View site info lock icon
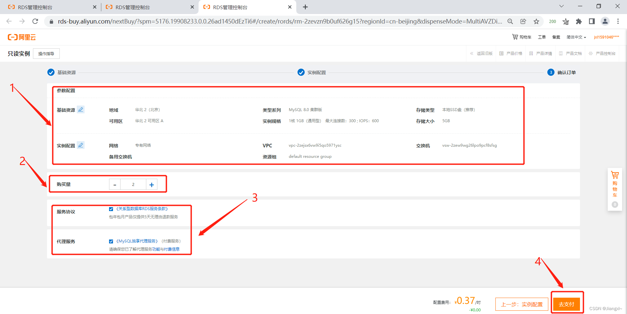Image resolution: width=627 pixels, height=314 pixels. [x=51, y=22]
